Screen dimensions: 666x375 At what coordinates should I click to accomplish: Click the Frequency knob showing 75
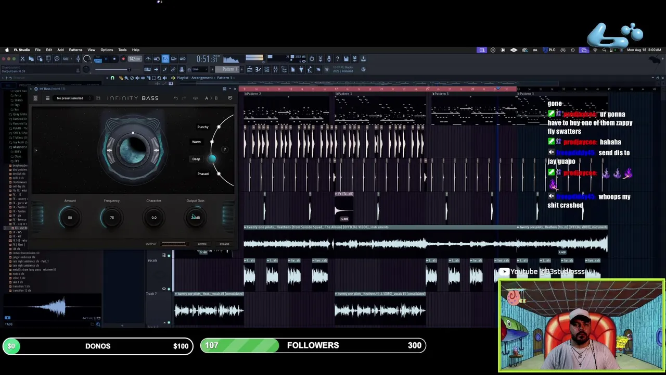coord(112,217)
